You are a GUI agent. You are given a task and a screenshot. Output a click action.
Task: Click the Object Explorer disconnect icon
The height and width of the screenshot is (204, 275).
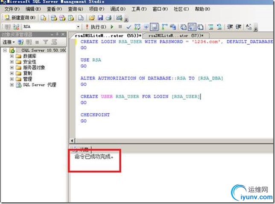point(29,42)
